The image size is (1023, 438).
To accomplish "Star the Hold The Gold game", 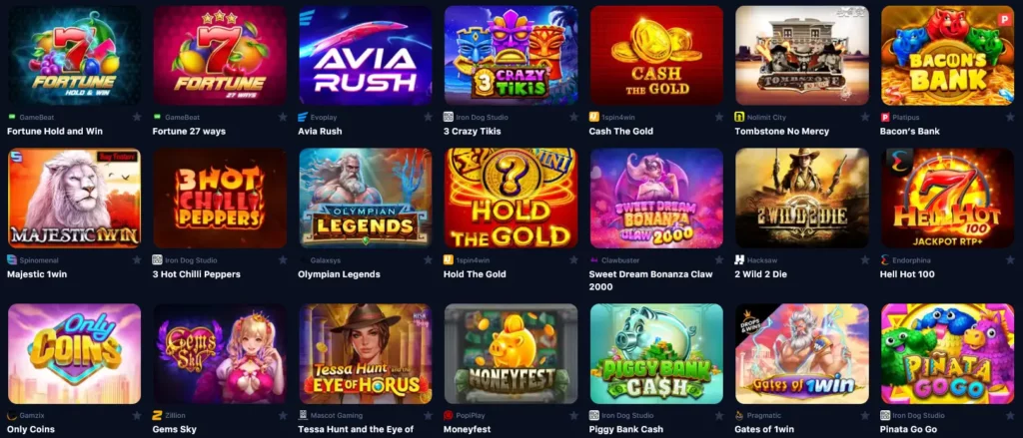I will coord(573,259).
